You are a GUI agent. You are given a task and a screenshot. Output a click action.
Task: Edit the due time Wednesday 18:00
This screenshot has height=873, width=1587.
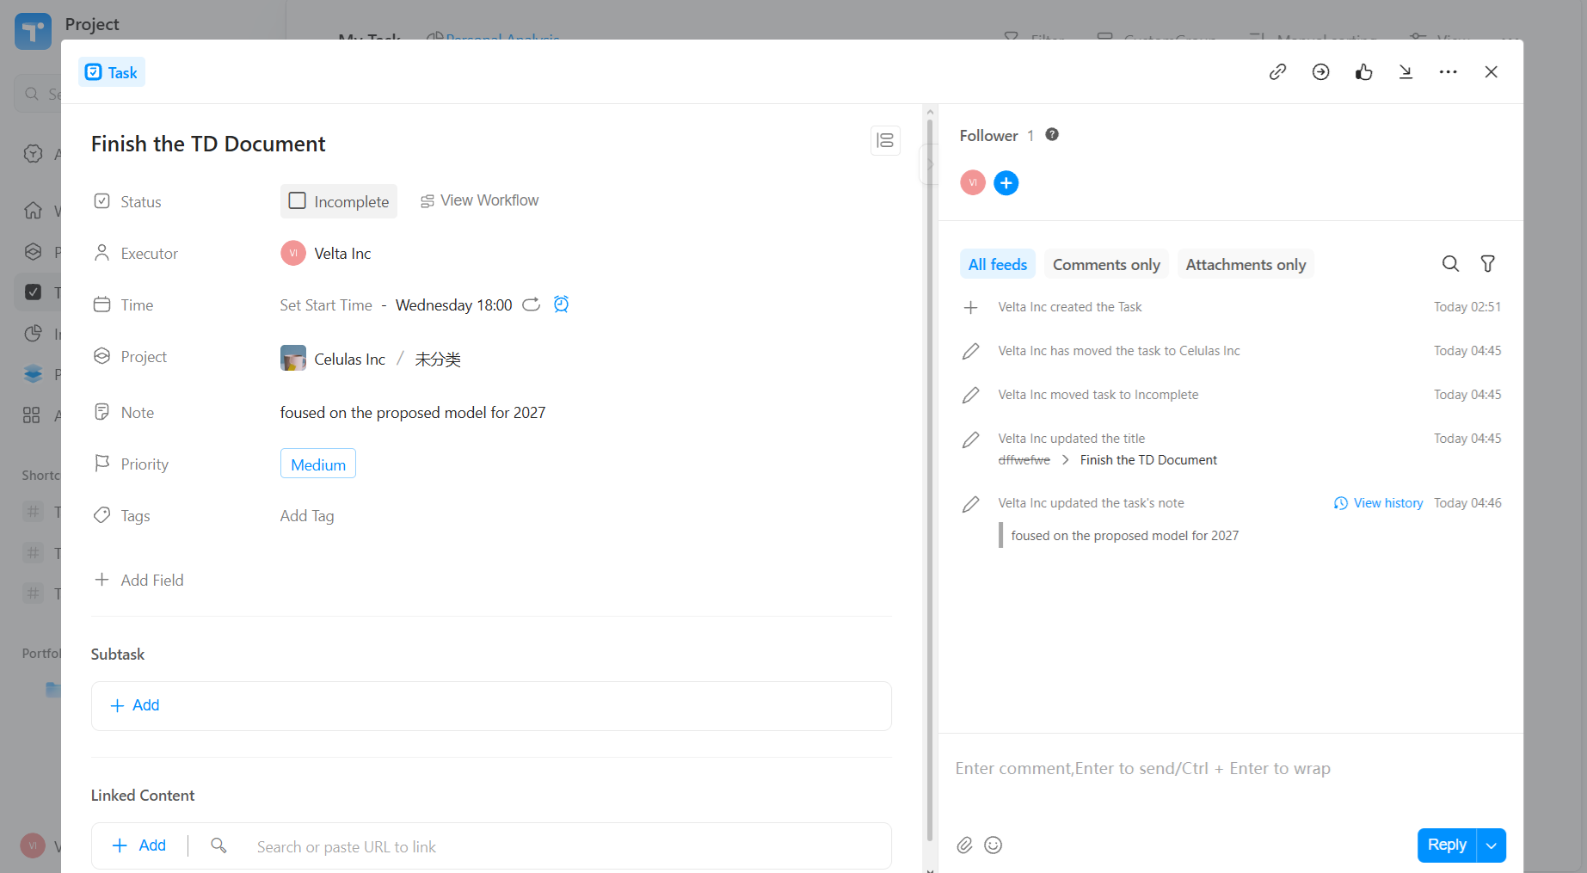453,304
